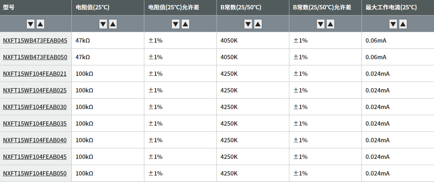434x182 pixels.
Task: Open part NXFT15WF104FEAB050 link
Action: [34, 173]
